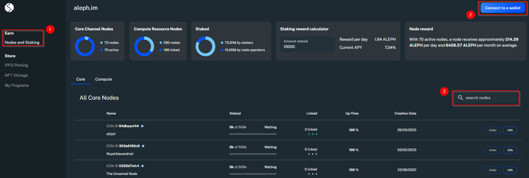Click Connect to a wallet button
Screen dimensions: 529x178
503,8
